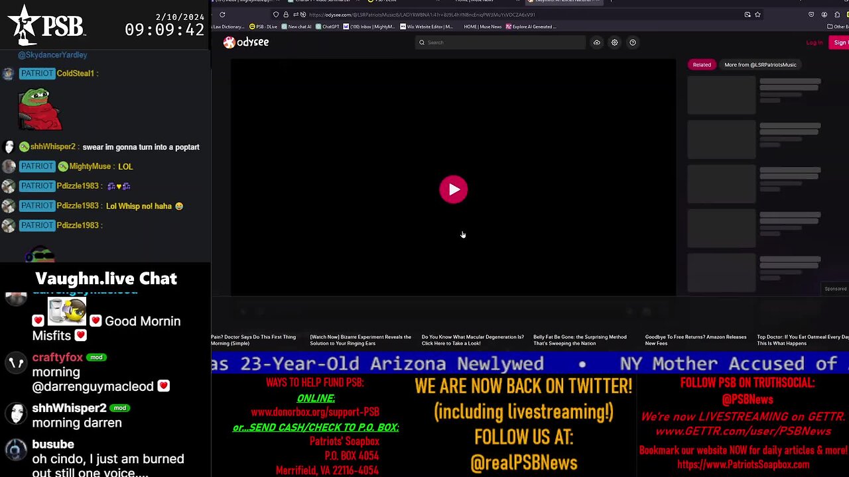Open the ChatGPT bookmark
The height and width of the screenshot is (477, 849).
click(x=328, y=26)
